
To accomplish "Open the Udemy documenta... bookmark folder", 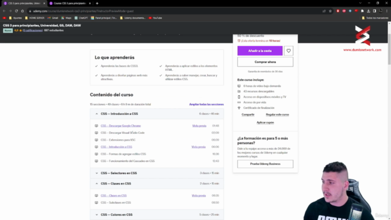I will [133, 18].
